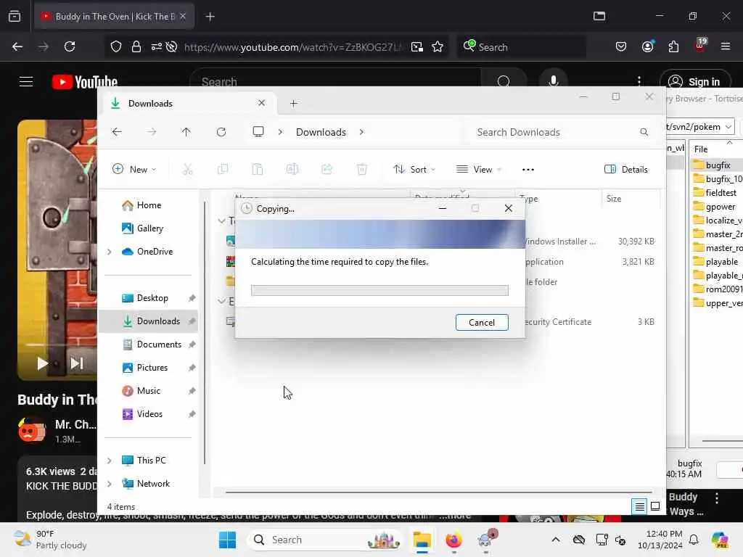Unpin Music using its pin icon

[192, 391]
